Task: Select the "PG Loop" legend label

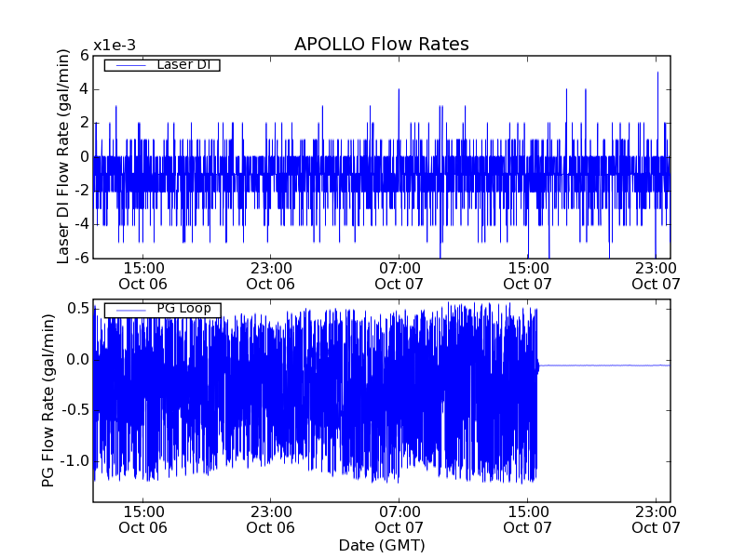Action: (x=183, y=309)
